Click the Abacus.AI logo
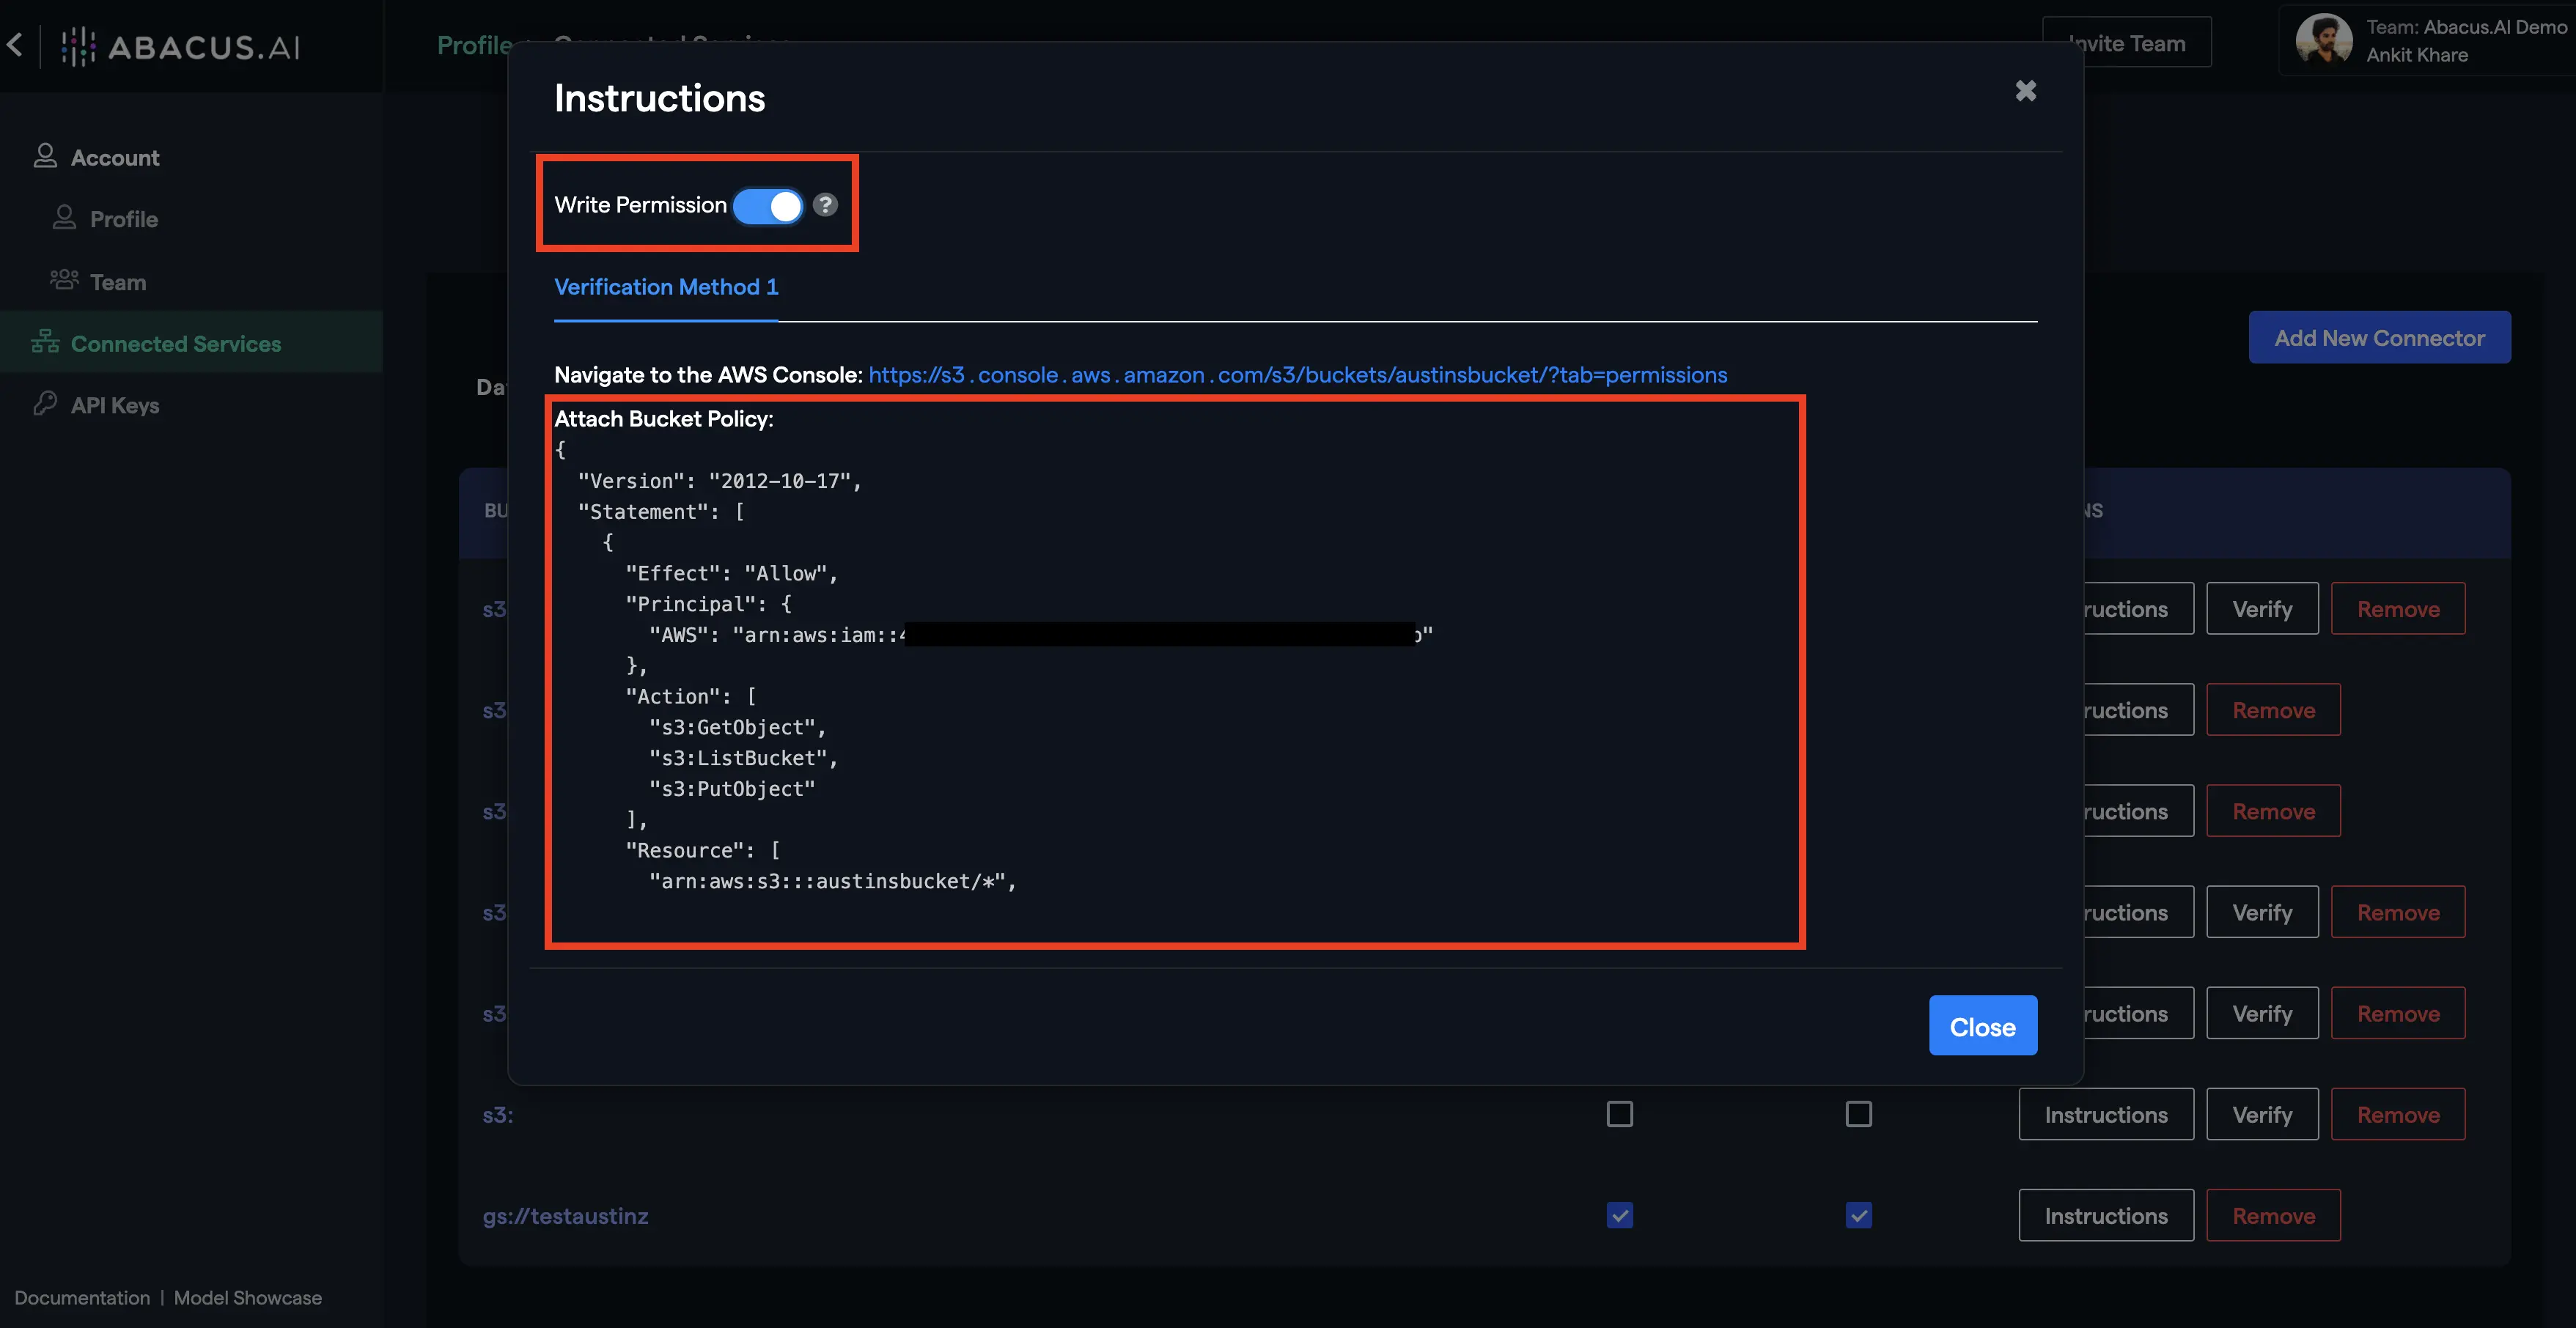 point(181,47)
